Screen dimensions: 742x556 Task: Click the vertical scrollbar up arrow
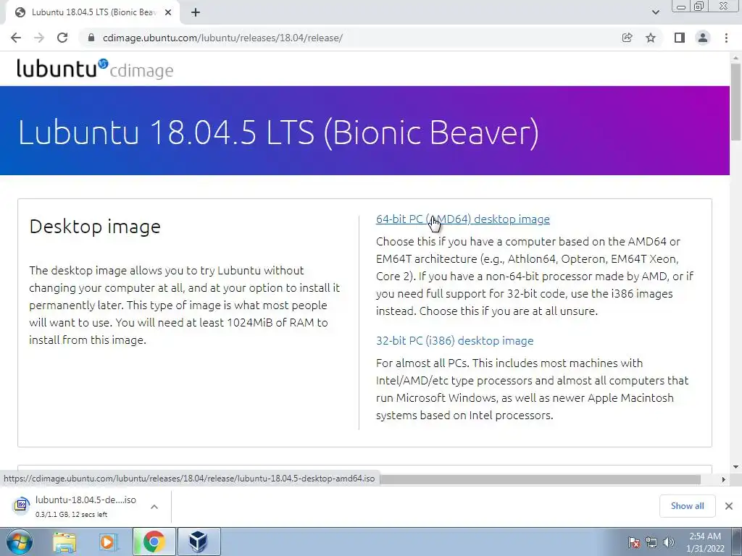click(x=735, y=56)
